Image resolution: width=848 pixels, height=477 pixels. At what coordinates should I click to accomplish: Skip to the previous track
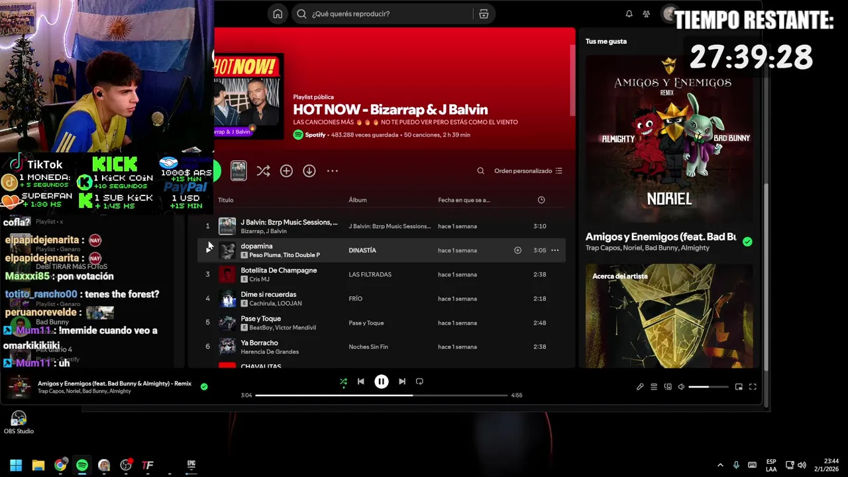coord(360,382)
